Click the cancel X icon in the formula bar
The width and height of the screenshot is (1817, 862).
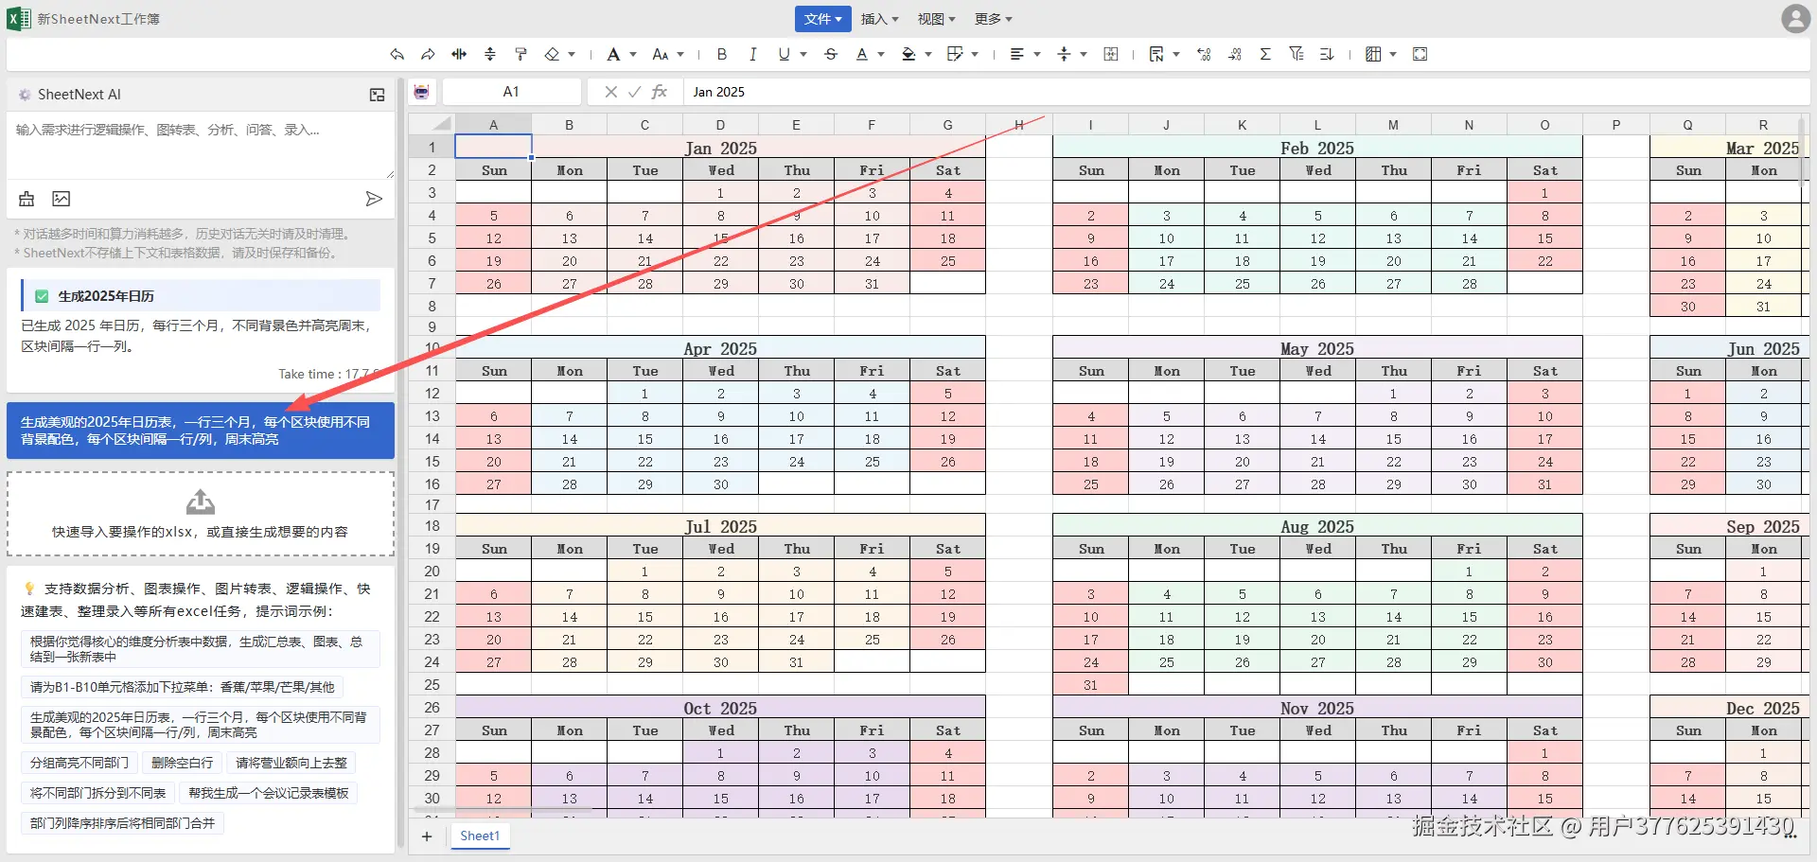(x=611, y=92)
